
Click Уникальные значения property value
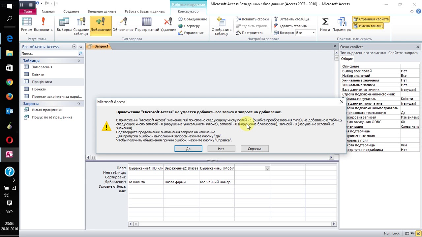click(410, 80)
